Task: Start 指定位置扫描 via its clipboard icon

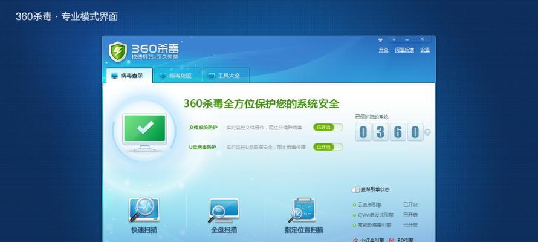Action: coord(303,210)
